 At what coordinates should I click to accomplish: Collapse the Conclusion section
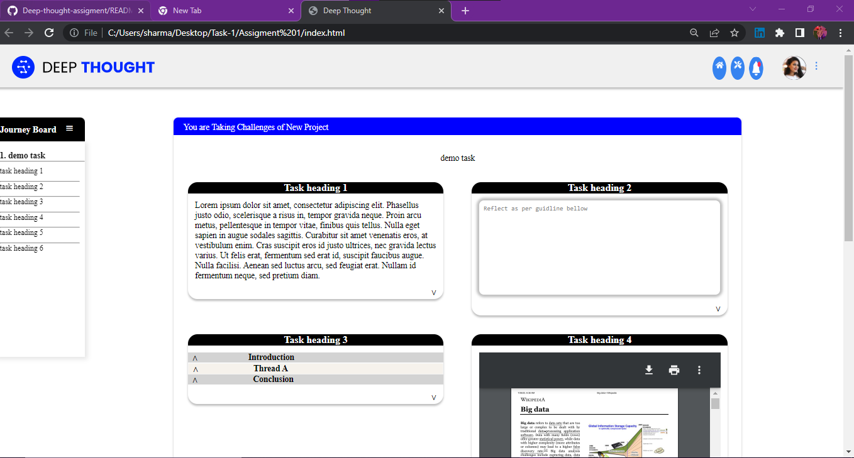pyautogui.click(x=195, y=379)
